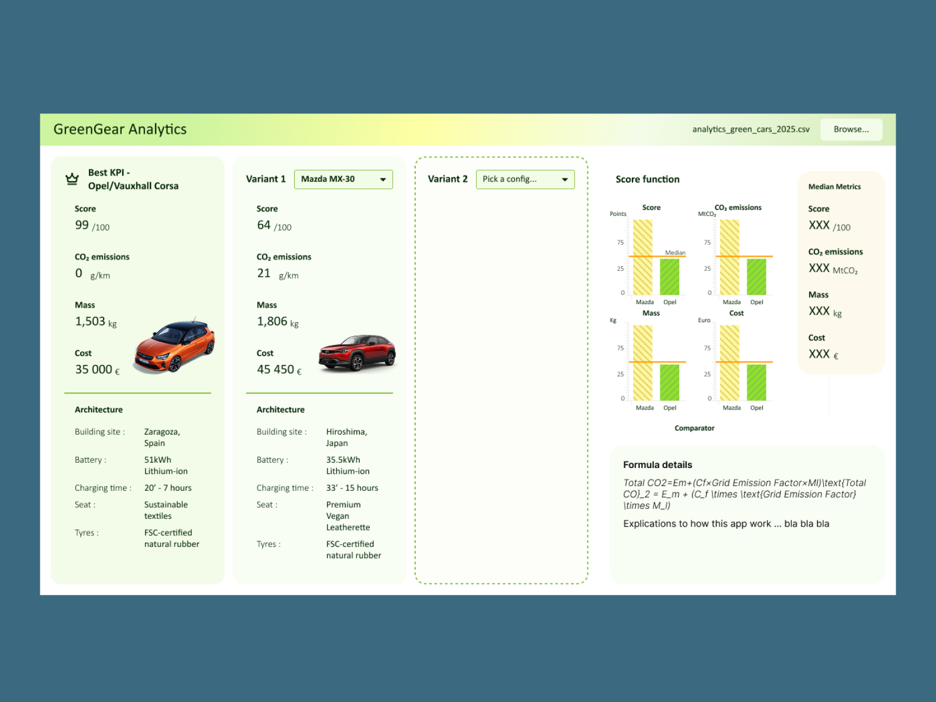Click the Formula details heading
The height and width of the screenshot is (702, 936).
coord(657,464)
